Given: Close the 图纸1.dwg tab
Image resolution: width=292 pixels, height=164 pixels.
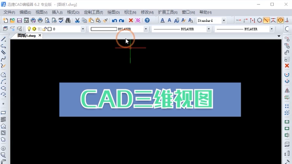Looking at the screenshot, I should click(40, 36).
